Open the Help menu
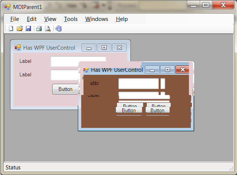Screen dimensions: 237x175 point(122,19)
